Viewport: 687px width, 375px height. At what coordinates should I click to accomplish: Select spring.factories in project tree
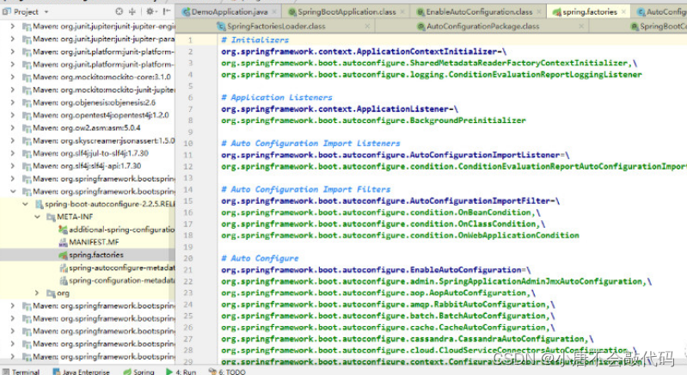(96, 255)
